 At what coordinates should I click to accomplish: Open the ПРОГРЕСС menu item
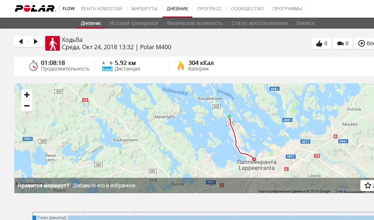209,9
